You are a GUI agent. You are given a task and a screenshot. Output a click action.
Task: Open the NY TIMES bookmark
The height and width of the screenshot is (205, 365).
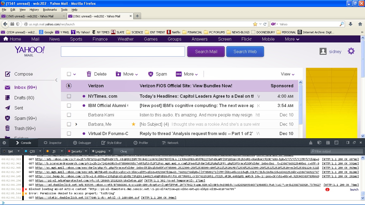[x=100, y=32]
